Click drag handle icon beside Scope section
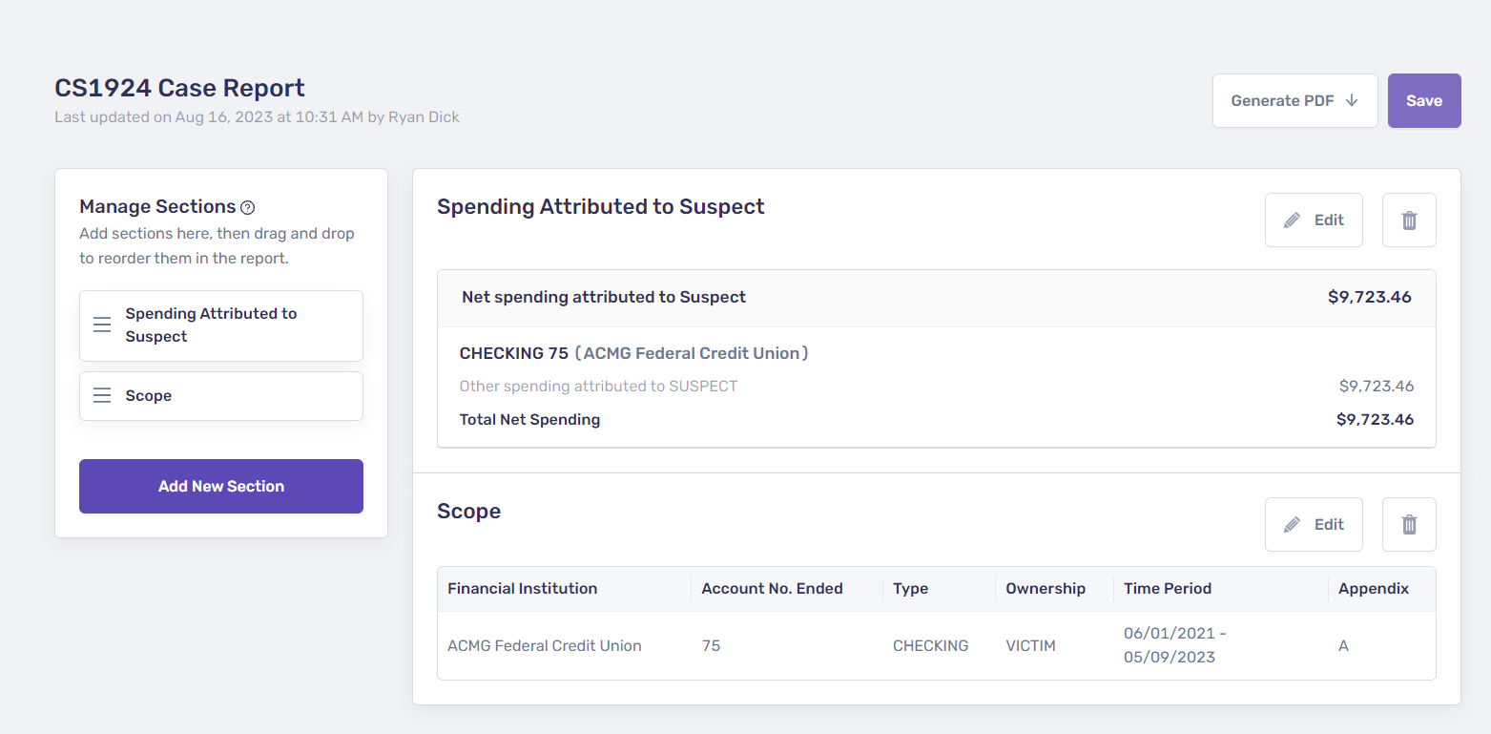This screenshot has width=1491, height=734. point(102,396)
